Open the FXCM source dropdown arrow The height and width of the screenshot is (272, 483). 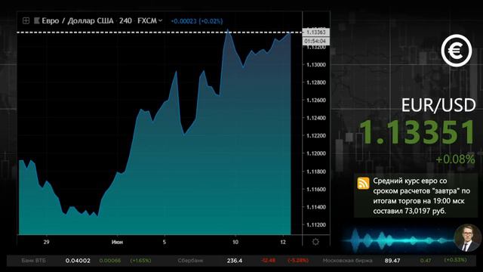(x=160, y=20)
